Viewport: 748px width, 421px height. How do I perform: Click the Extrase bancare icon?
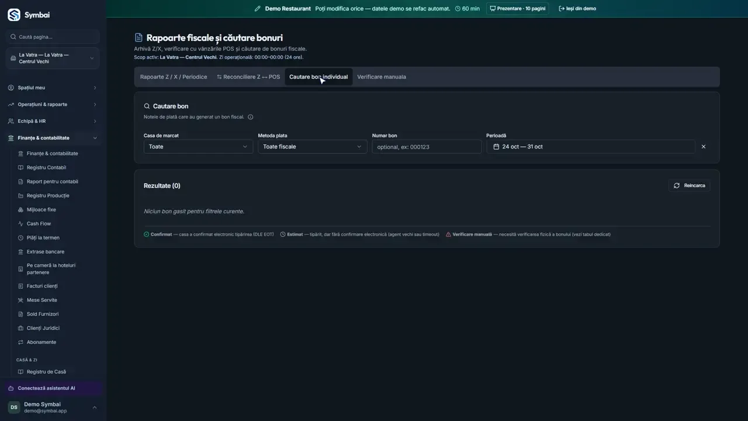coord(21,252)
